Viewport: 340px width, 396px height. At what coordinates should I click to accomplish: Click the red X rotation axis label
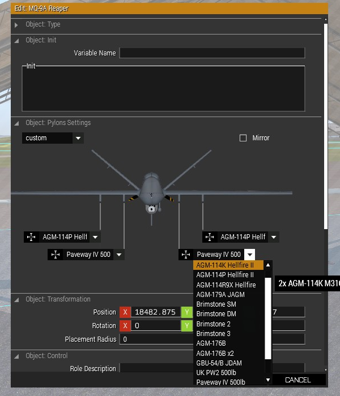(125, 326)
